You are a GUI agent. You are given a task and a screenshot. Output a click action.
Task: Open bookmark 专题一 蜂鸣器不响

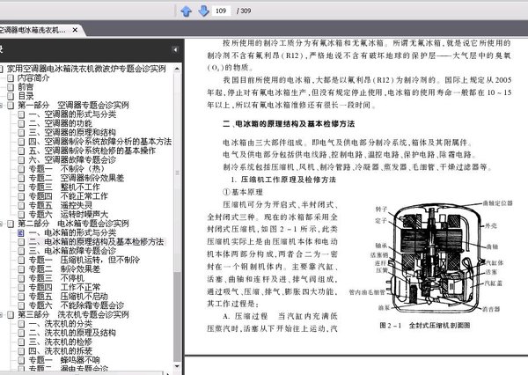click(64, 360)
